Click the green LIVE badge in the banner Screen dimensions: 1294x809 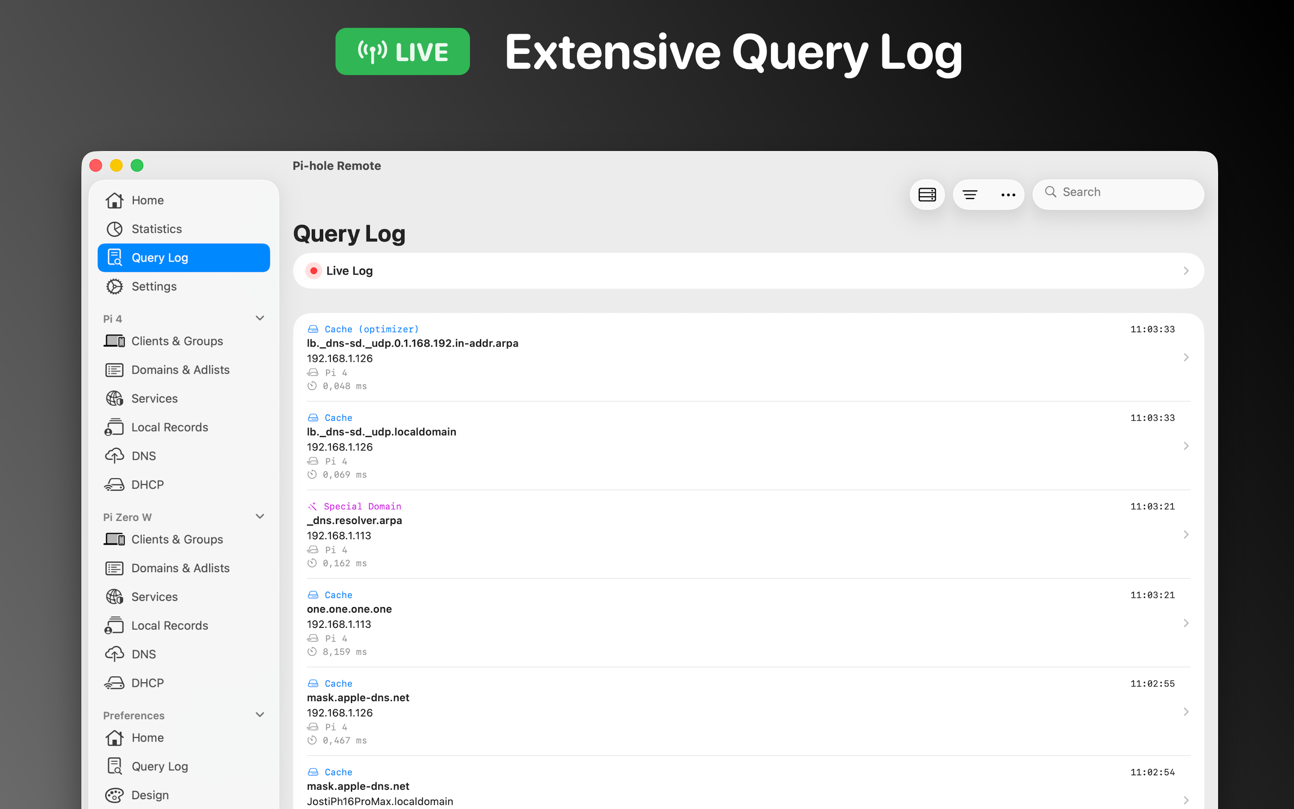pyautogui.click(x=403, y=51)
